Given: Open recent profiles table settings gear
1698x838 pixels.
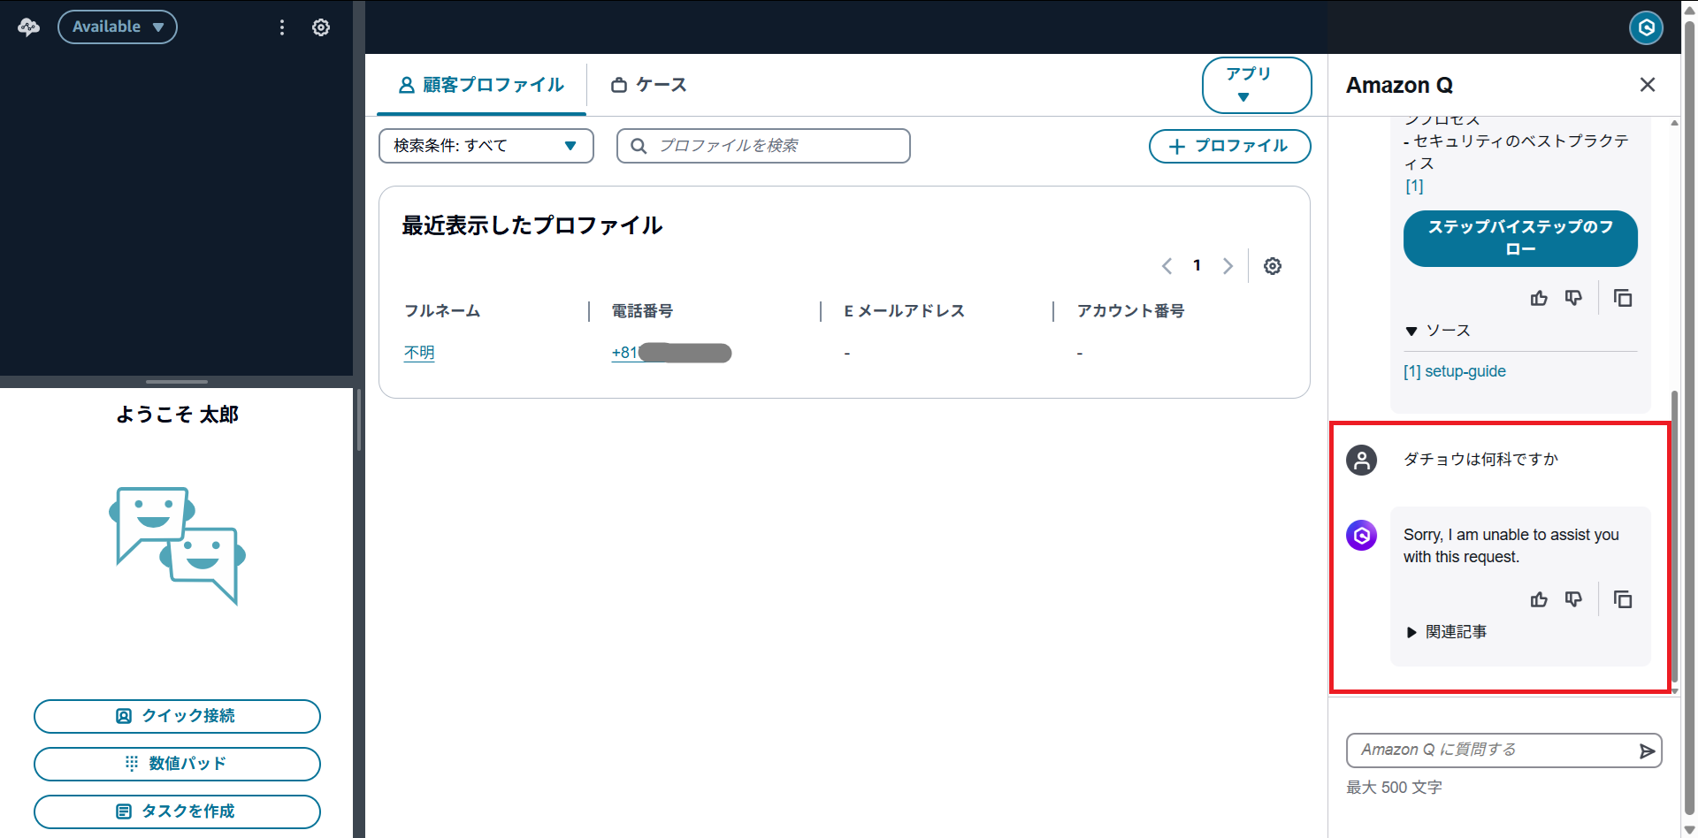Looking at the screenshot, I should 1273,266.
